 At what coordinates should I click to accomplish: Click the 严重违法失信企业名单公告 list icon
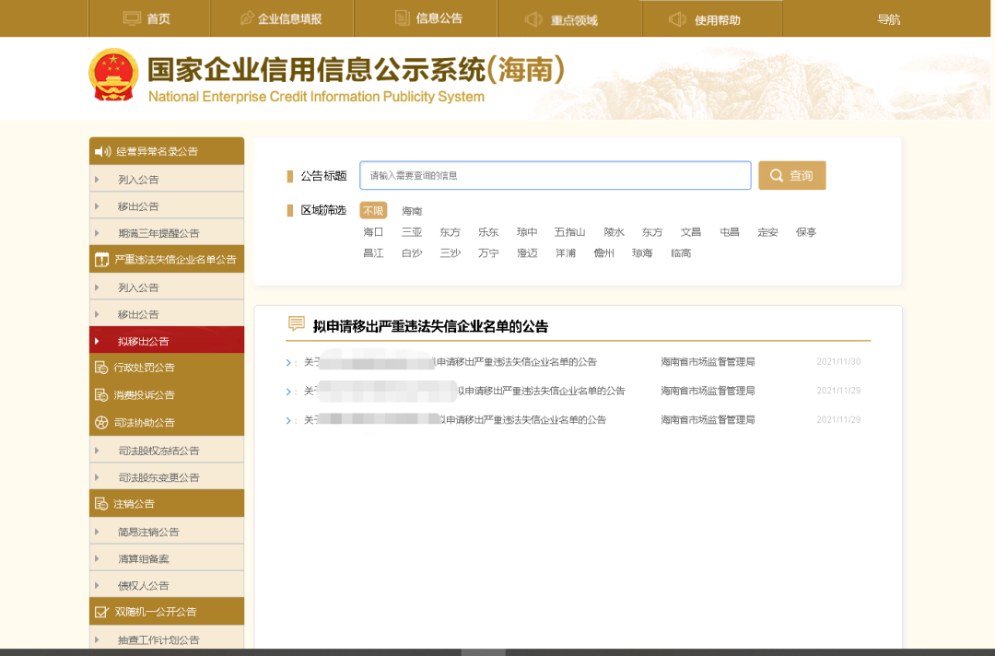102,259
